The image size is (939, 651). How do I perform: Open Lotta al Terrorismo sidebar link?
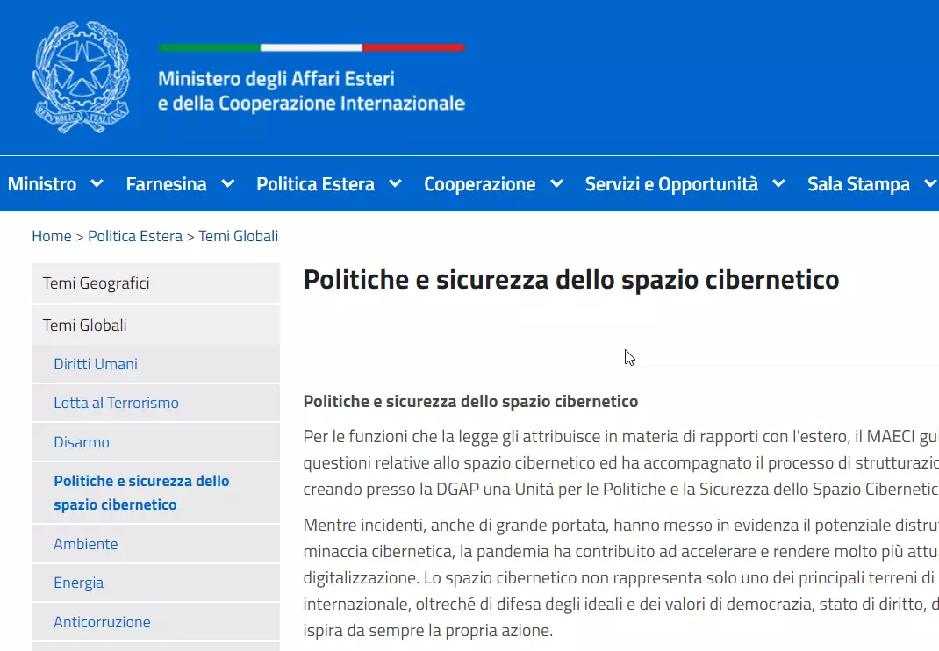116,403
